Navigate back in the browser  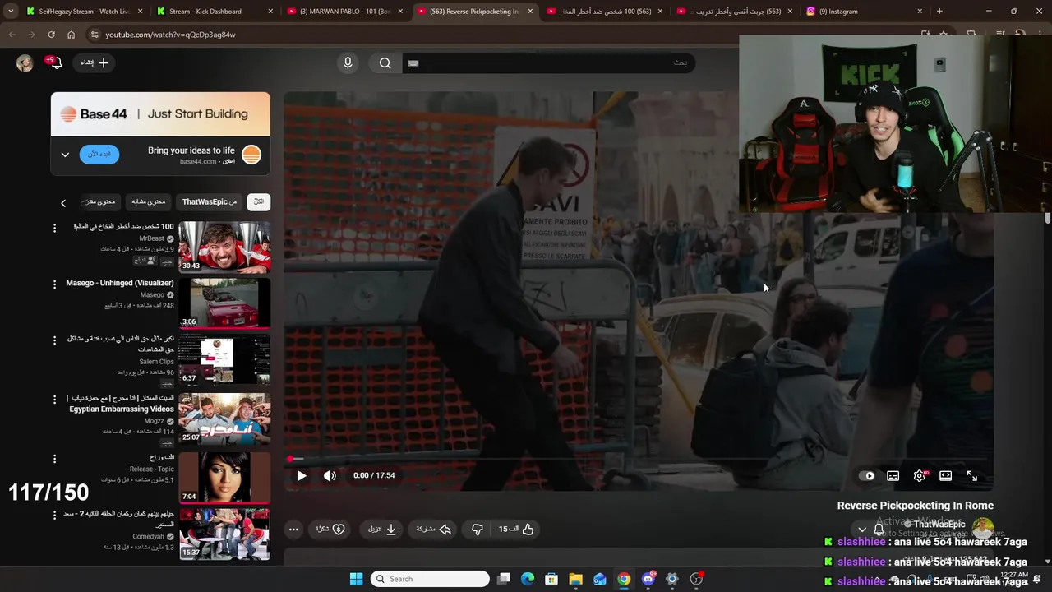click(x=12, y=35)
